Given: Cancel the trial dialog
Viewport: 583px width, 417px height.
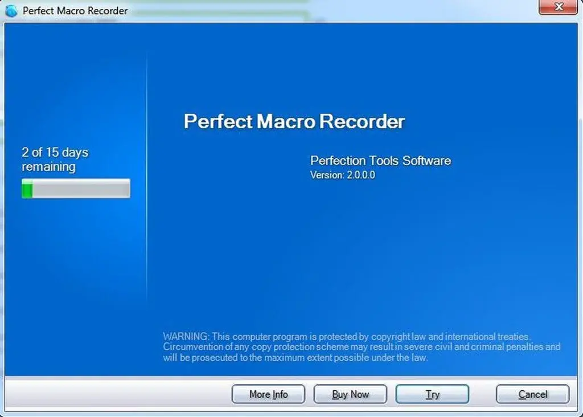Looking at the screenshot, I should [532, 394].
